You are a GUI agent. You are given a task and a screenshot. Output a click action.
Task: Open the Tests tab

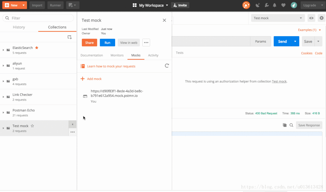pos(180,53)
